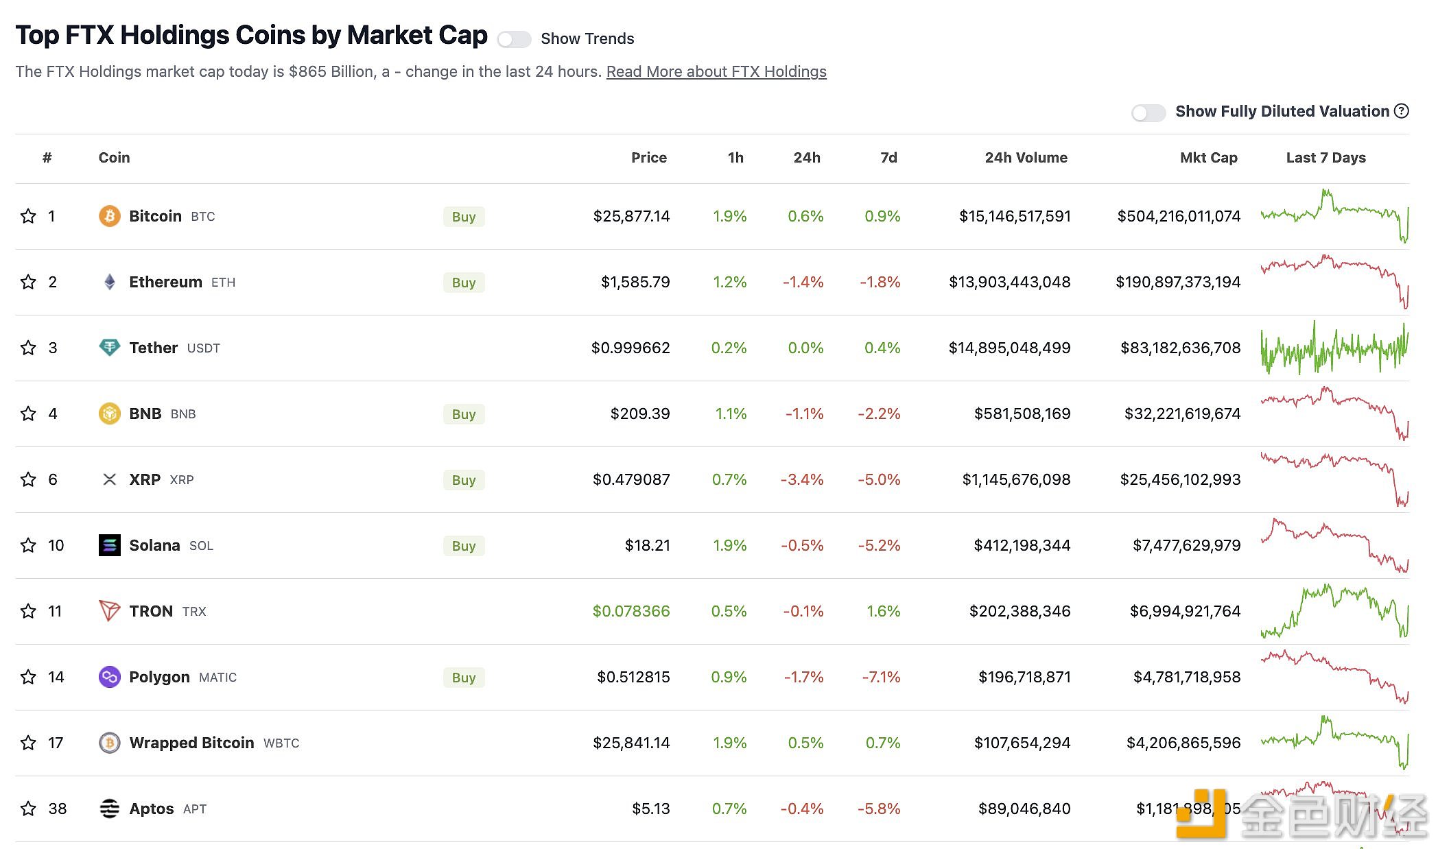Open Fully Diluted Valuation help icon
Viewport: 1438px width, 849px height.
click(1402, 111)
